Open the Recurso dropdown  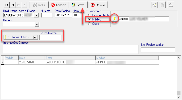[x=37, y=24]
